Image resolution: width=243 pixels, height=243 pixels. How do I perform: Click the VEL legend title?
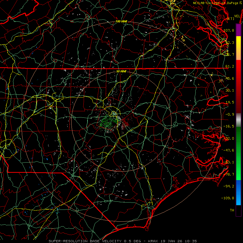pyautogui.click(x=237, y=16)
